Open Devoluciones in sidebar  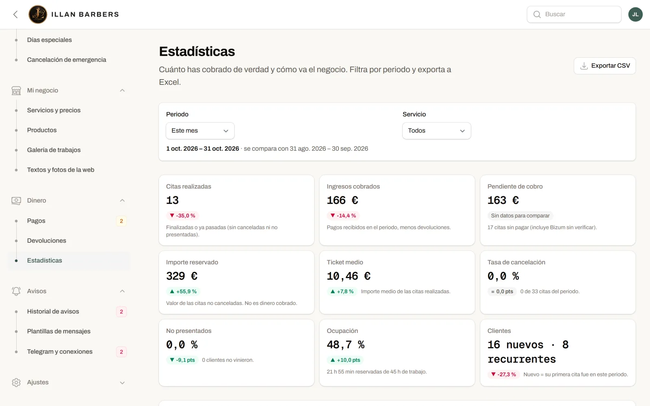(47, 241)
